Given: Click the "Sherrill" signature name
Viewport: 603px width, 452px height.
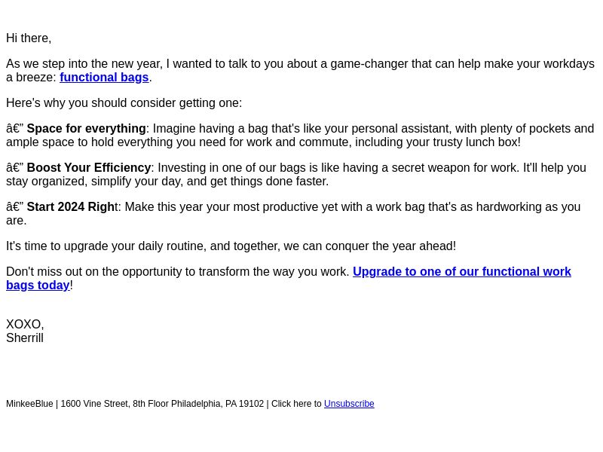Looking at the screenshot, I should tap(25, 338).
